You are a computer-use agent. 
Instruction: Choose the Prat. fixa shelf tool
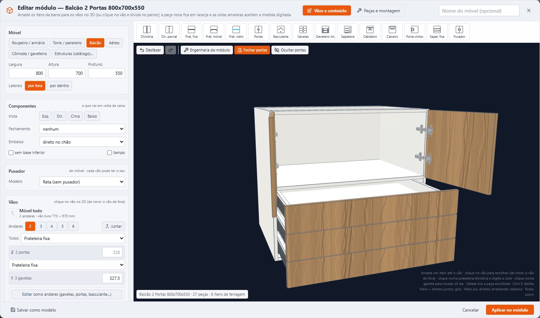click(192, 32)
